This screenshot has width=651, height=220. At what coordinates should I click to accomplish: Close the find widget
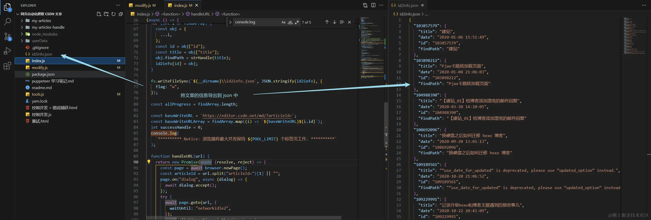(349, 22)
